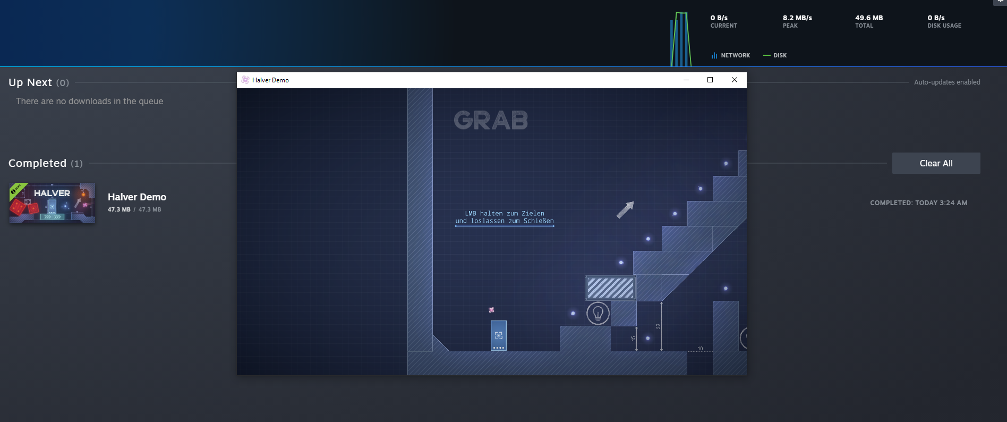The width and height of the screenshot is (1007, 422).
Task: Click the Clear All button
Action: tap(936, 163)
